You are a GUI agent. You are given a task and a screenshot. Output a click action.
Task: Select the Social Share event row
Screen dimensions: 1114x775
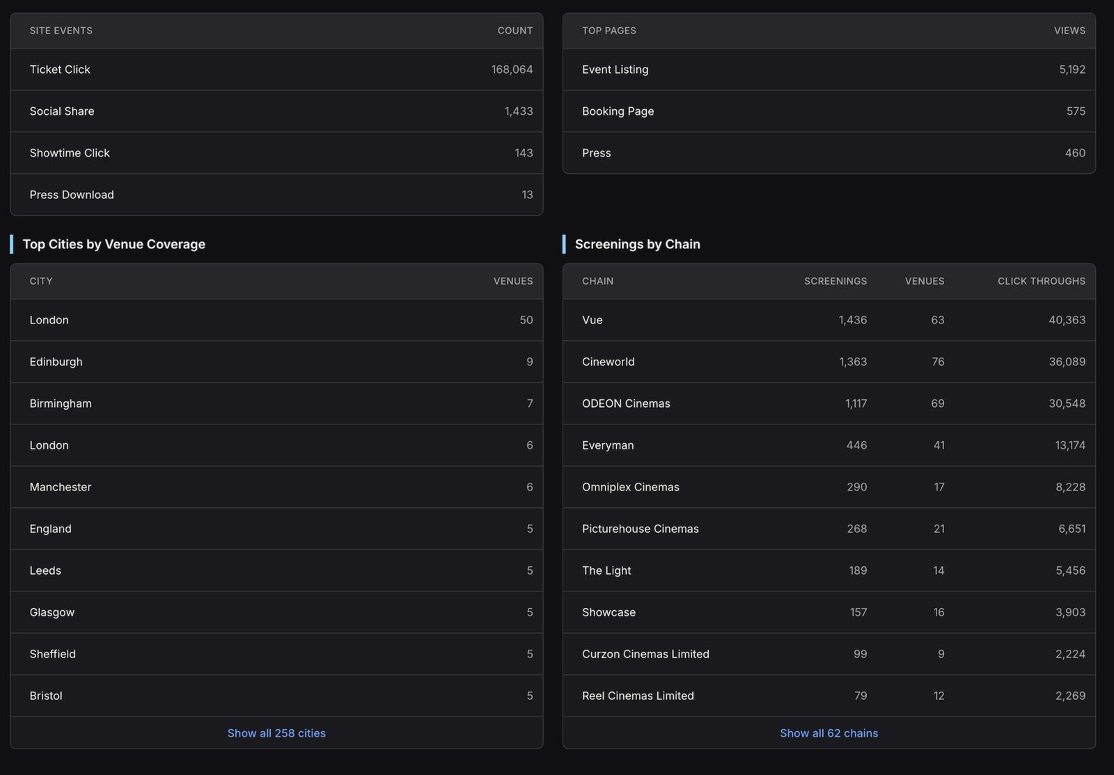click(x=276, y=111)
